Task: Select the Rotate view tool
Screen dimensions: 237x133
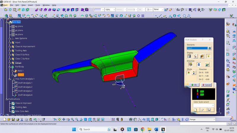Action: (x=68, y=119)
